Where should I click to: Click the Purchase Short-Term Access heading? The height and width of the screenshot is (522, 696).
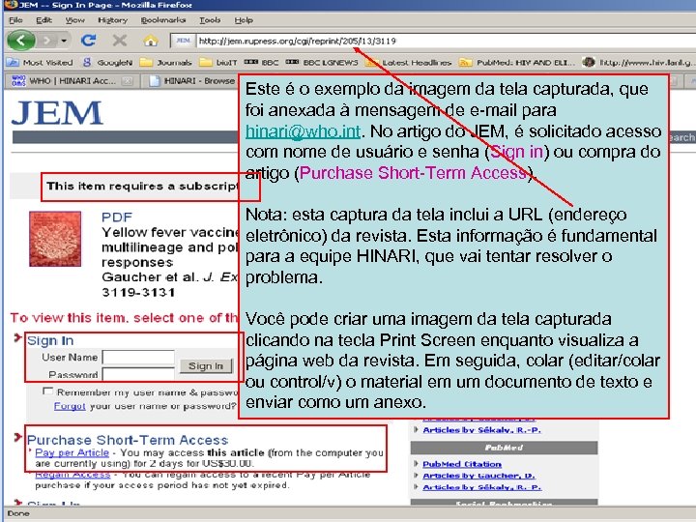pyautogui.click(x=128, y=440)
